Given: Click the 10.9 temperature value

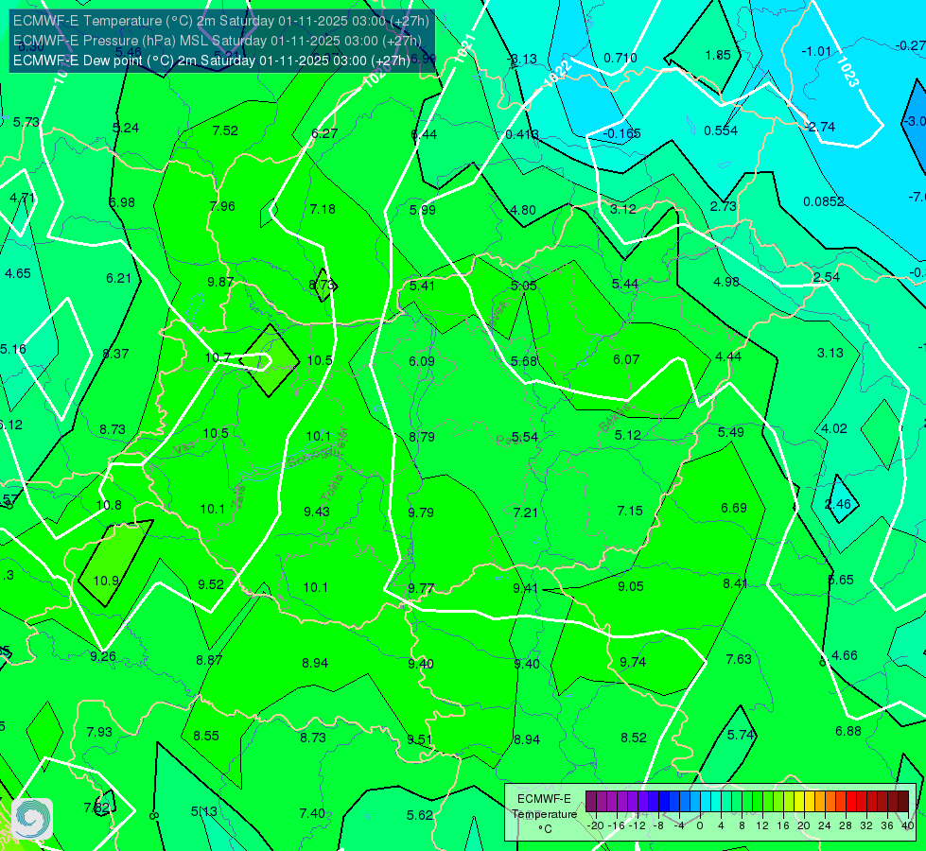Looking at the screenshot, I should coord(106,581).
